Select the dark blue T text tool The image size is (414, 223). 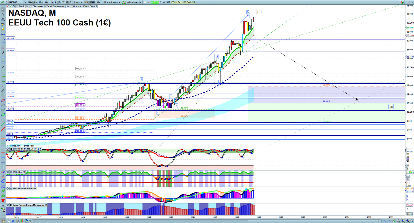[3, 57]
